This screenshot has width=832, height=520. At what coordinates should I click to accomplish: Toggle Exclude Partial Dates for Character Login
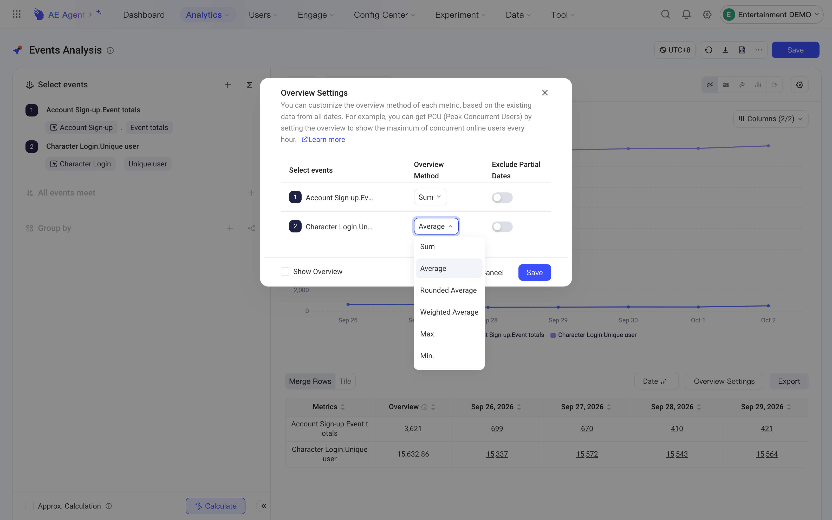coord(502,227)
